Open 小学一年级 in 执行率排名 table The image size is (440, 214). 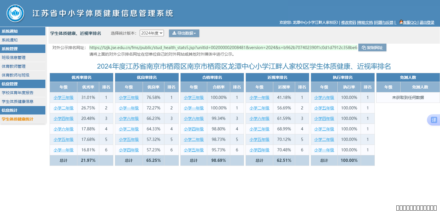pos(324,150)
